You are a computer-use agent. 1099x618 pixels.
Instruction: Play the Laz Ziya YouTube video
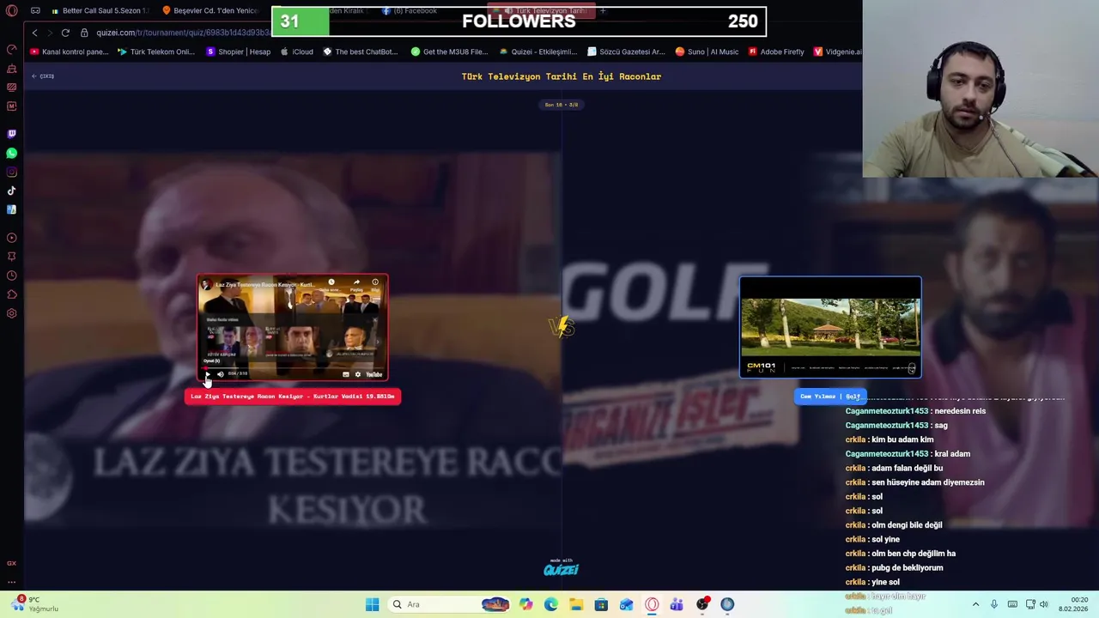[206, 374]
